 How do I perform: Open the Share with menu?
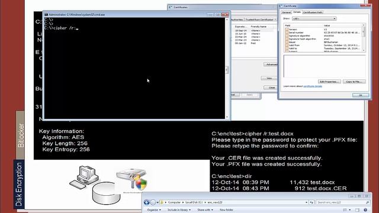pyautogui.click(x=205, y=210)
